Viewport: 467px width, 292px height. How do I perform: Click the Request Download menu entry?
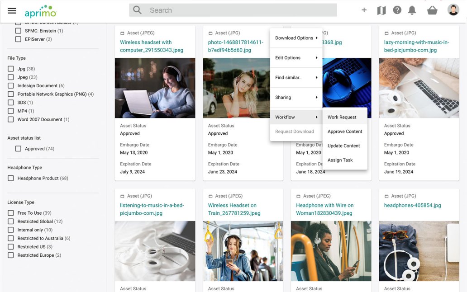[296, 132]
